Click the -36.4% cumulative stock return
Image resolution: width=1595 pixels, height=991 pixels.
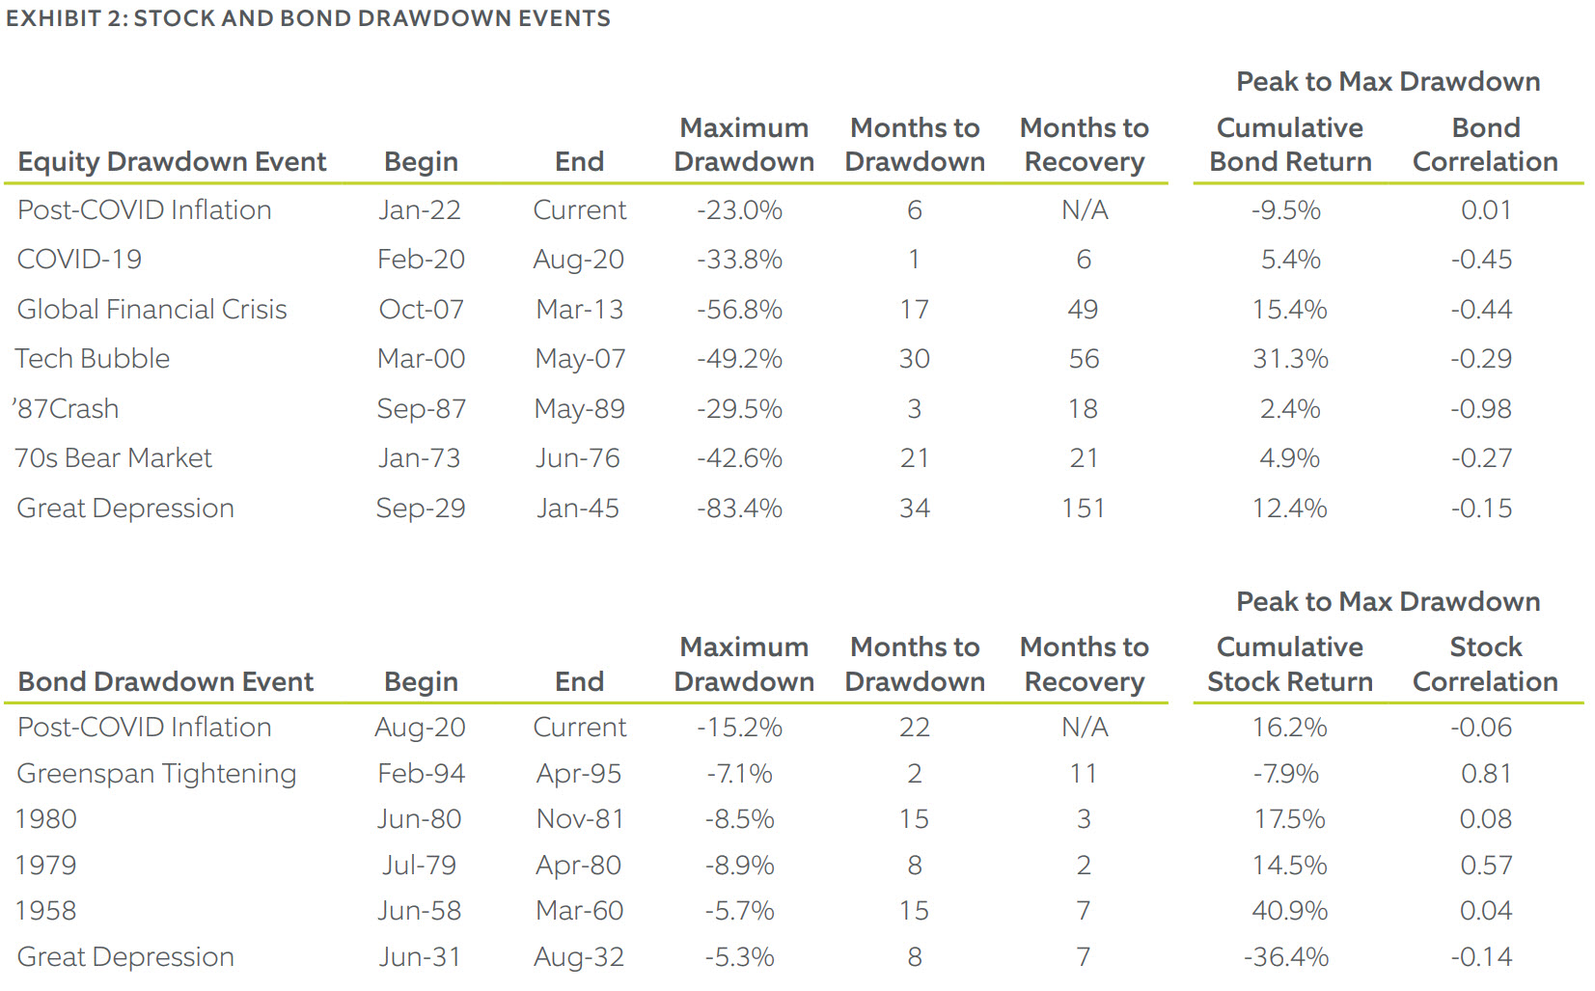tap(1285, 956)
